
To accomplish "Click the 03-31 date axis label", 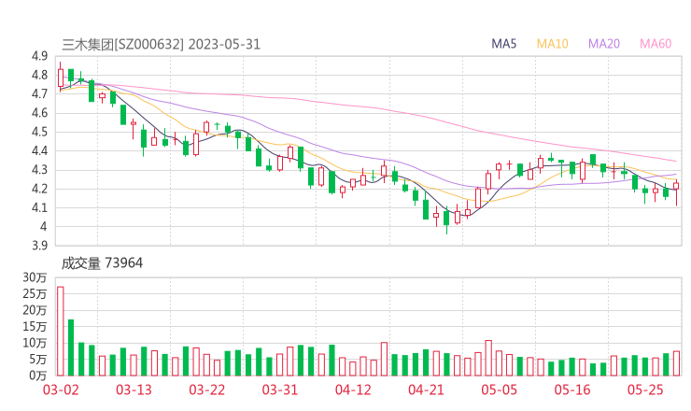I will [280, 390].
